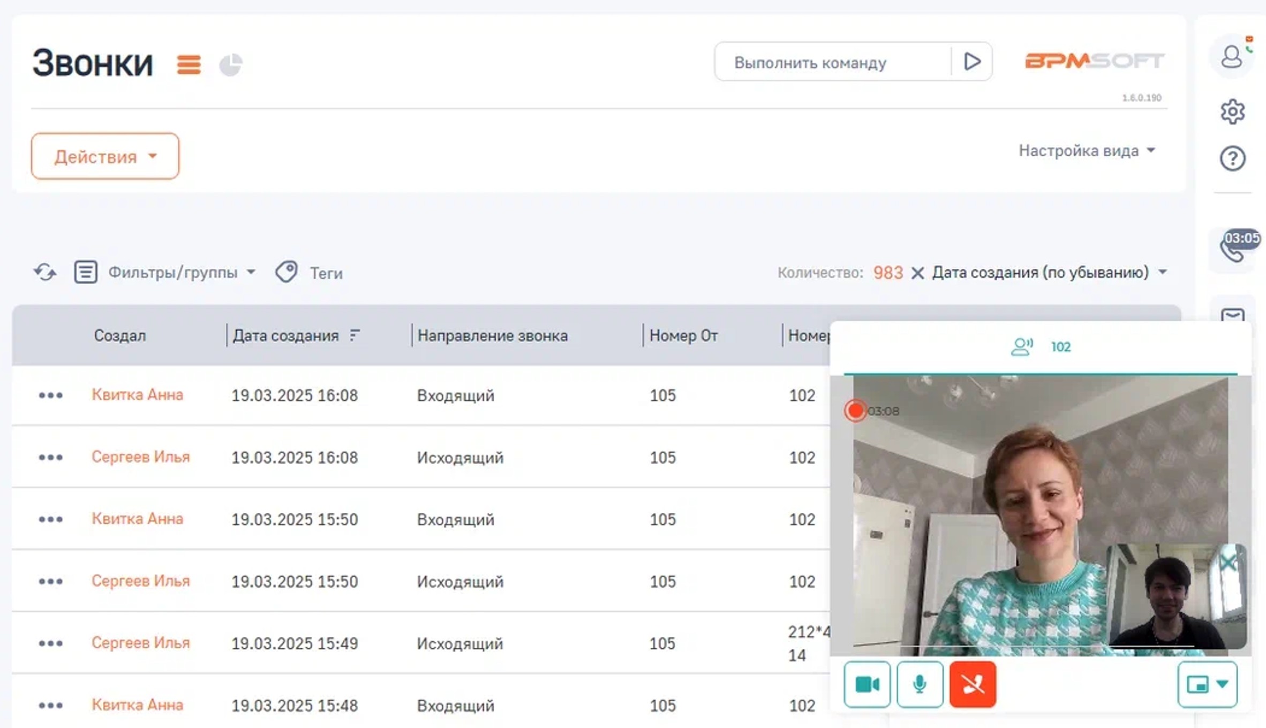Open help via the question mark icon
The image size is (1266, 728).
(x=1233, y=158)
